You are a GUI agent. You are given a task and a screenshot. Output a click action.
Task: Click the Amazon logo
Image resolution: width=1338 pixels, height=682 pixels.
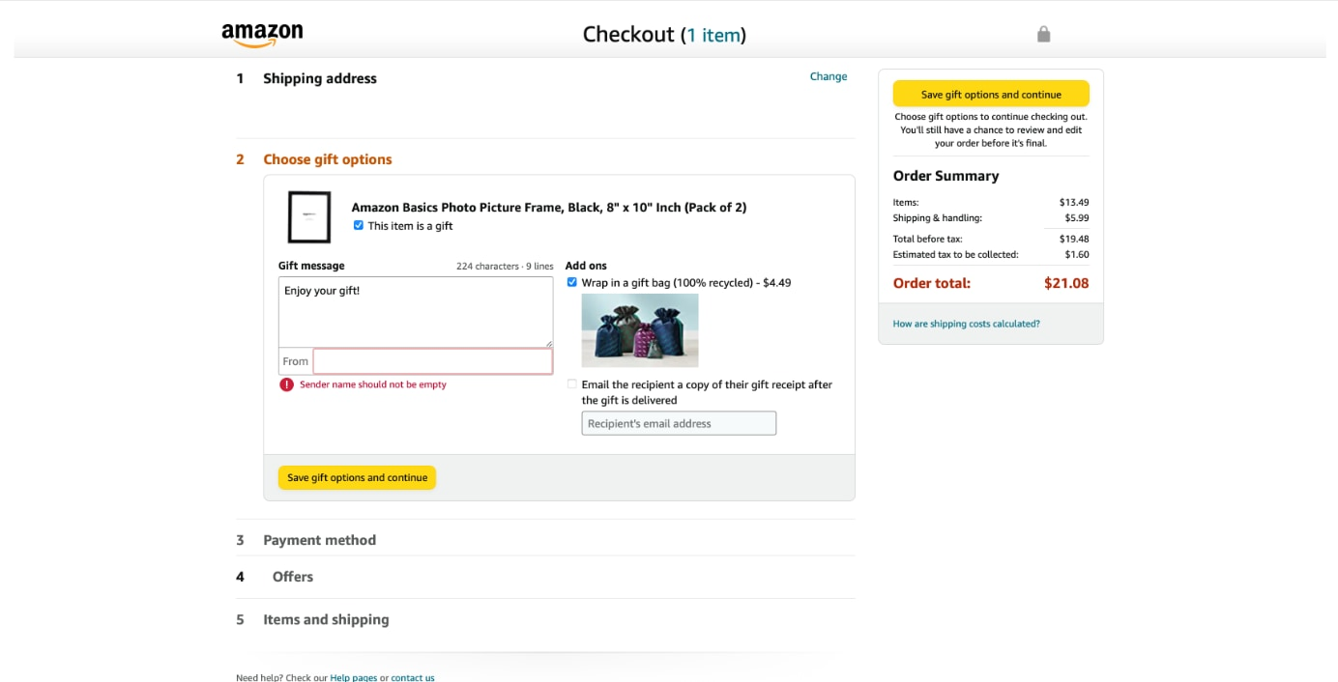[262, 35]
